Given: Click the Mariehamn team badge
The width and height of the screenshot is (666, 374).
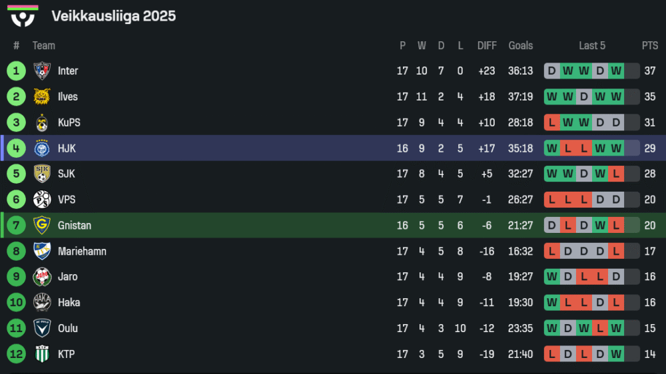Looking at the screenshot, I should pyautogui.click(x=42, y=251).
